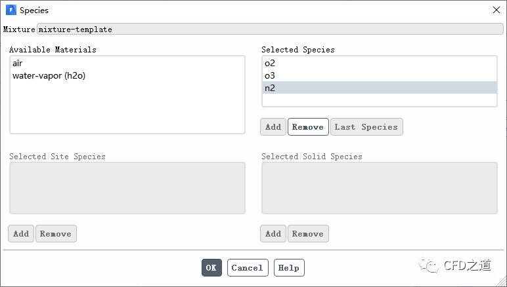Click Add under Selected Solid Species

(x=273, y=234)
